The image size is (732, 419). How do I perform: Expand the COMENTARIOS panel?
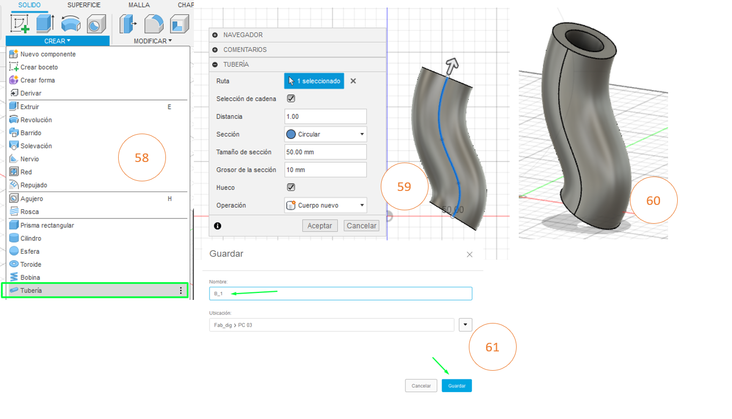[215, 49]
